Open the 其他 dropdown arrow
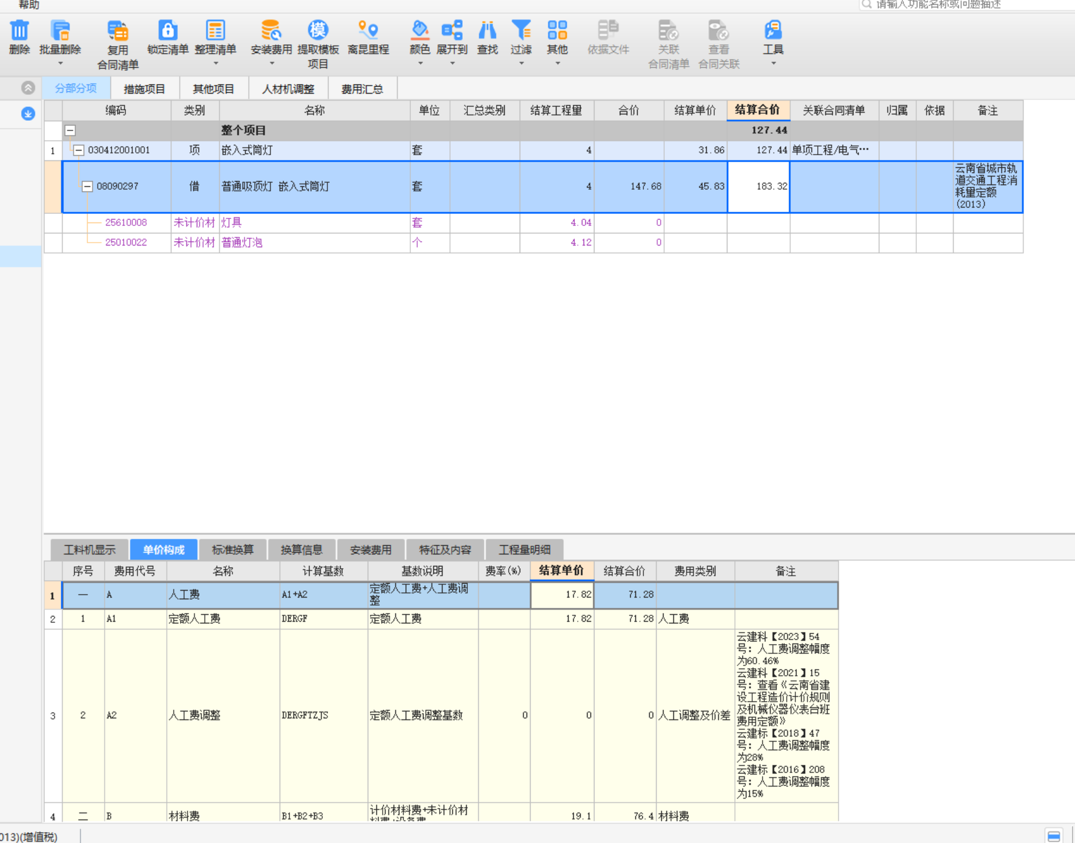 pos(558,63)
